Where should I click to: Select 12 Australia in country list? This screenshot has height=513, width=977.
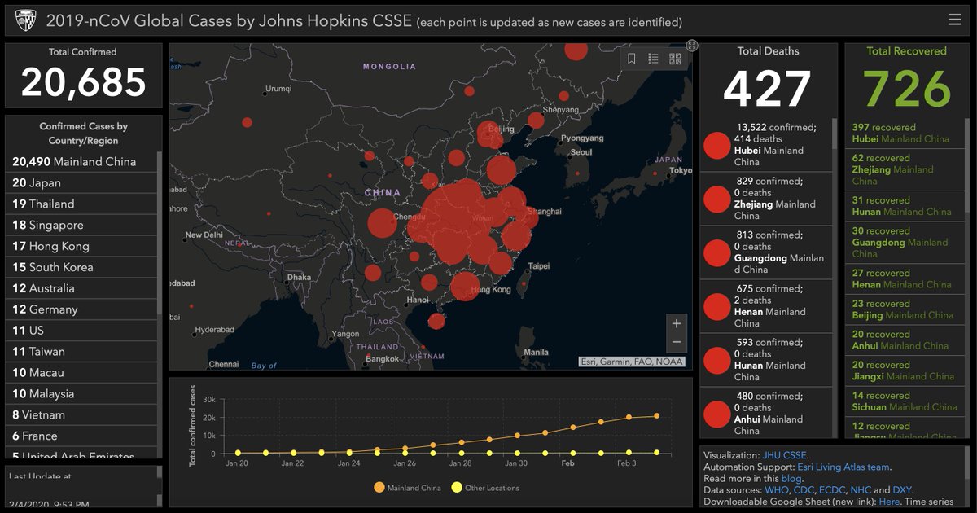coord(81,288)
